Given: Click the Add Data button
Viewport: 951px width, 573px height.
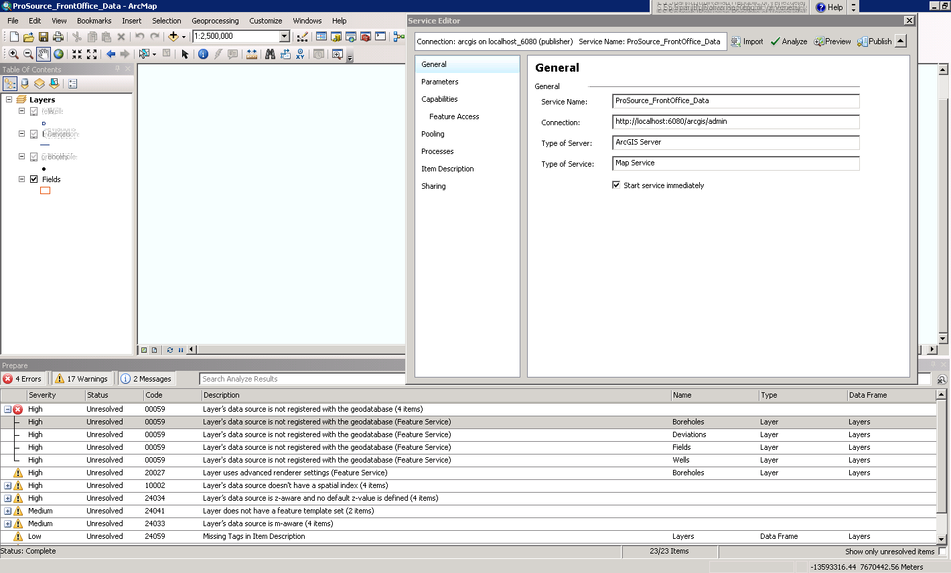Looking at the screenshot, I should point(173,37).
